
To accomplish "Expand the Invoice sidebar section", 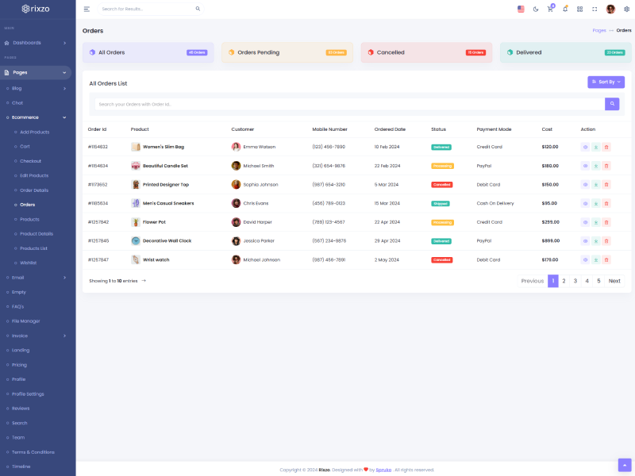I will [x=37, y=336].
